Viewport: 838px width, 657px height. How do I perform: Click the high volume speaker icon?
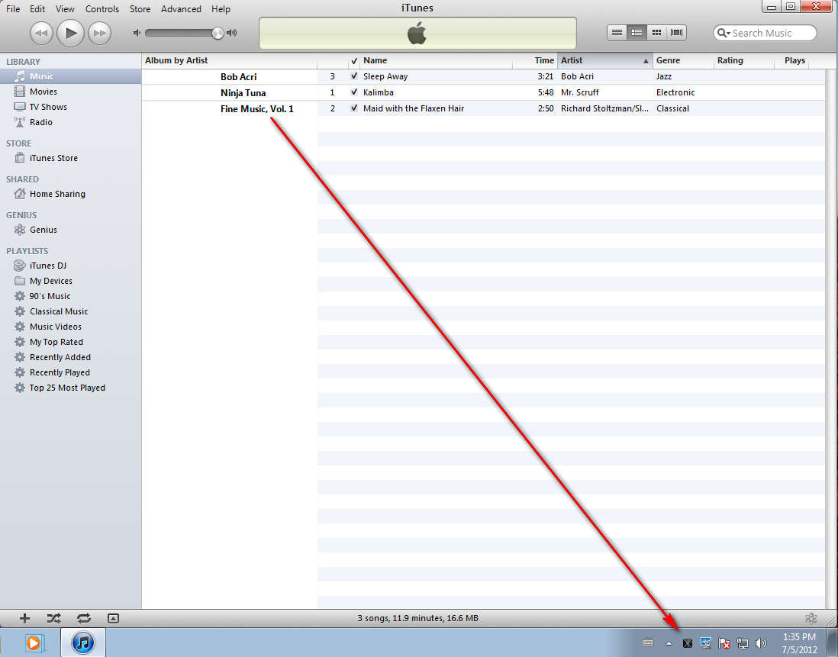(231, 33)
